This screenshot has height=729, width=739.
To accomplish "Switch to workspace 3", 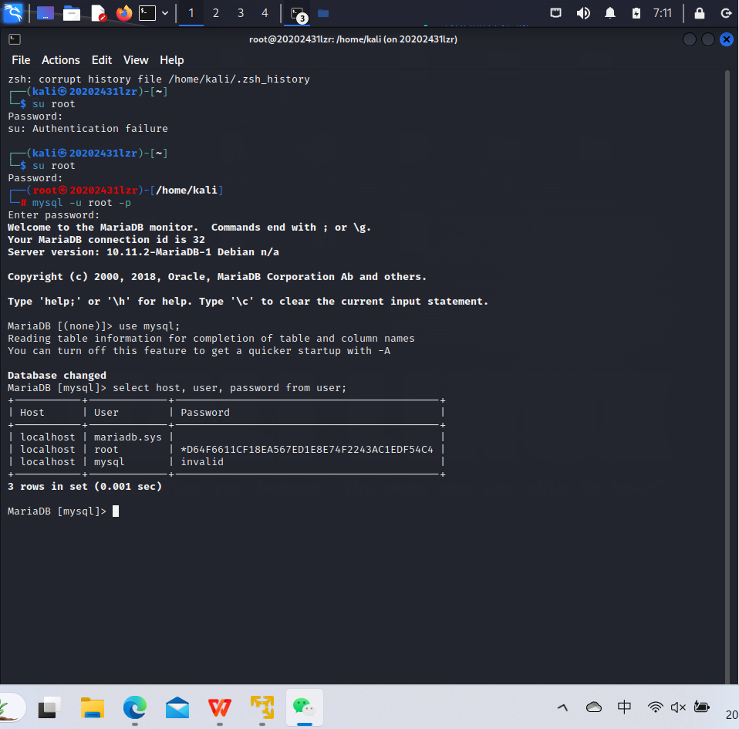I will (x=241, y=13).
